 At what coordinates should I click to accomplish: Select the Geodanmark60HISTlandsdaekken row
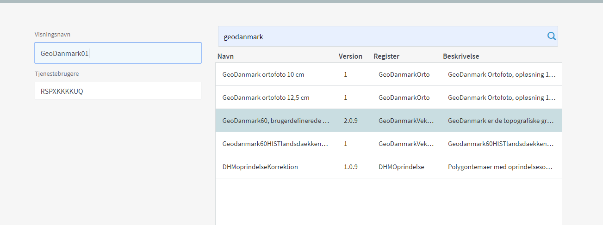(275, 144)
